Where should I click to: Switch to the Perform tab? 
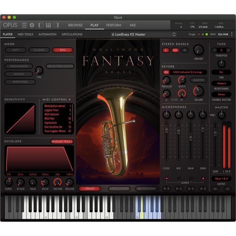114,25
